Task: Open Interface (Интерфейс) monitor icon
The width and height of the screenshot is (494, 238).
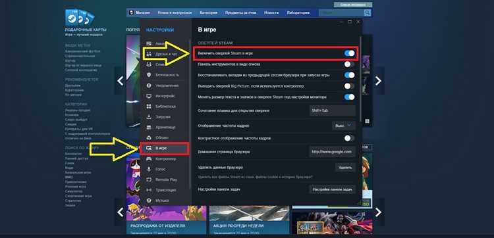Action: point(150,96)
